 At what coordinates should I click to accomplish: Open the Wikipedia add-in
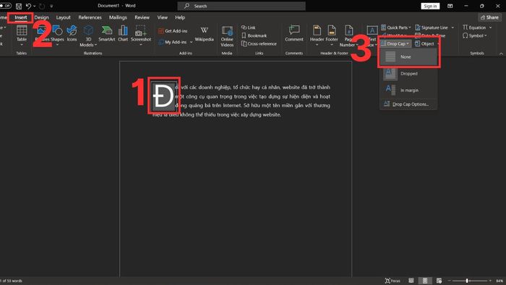[204, 33]
